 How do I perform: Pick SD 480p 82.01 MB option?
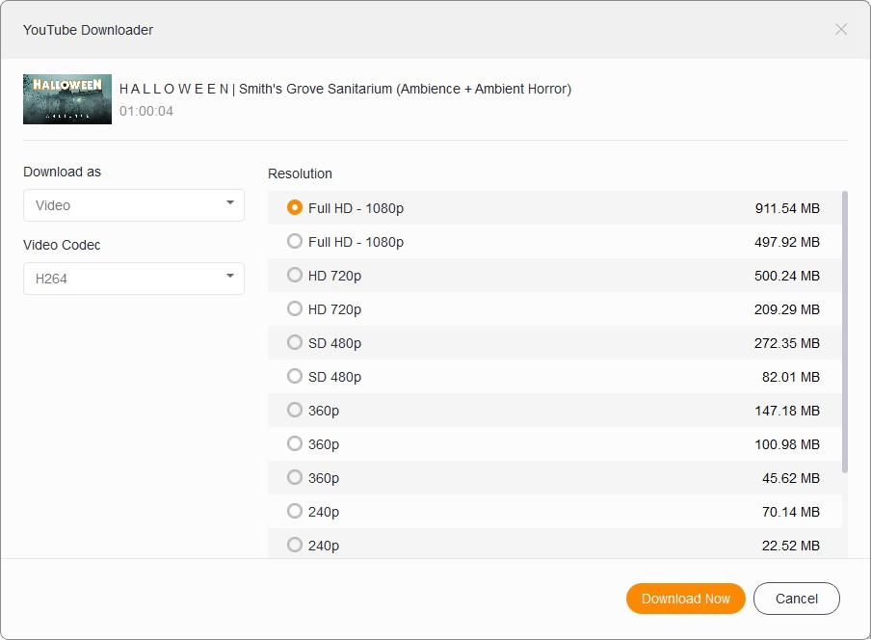(x=295, y=376)
